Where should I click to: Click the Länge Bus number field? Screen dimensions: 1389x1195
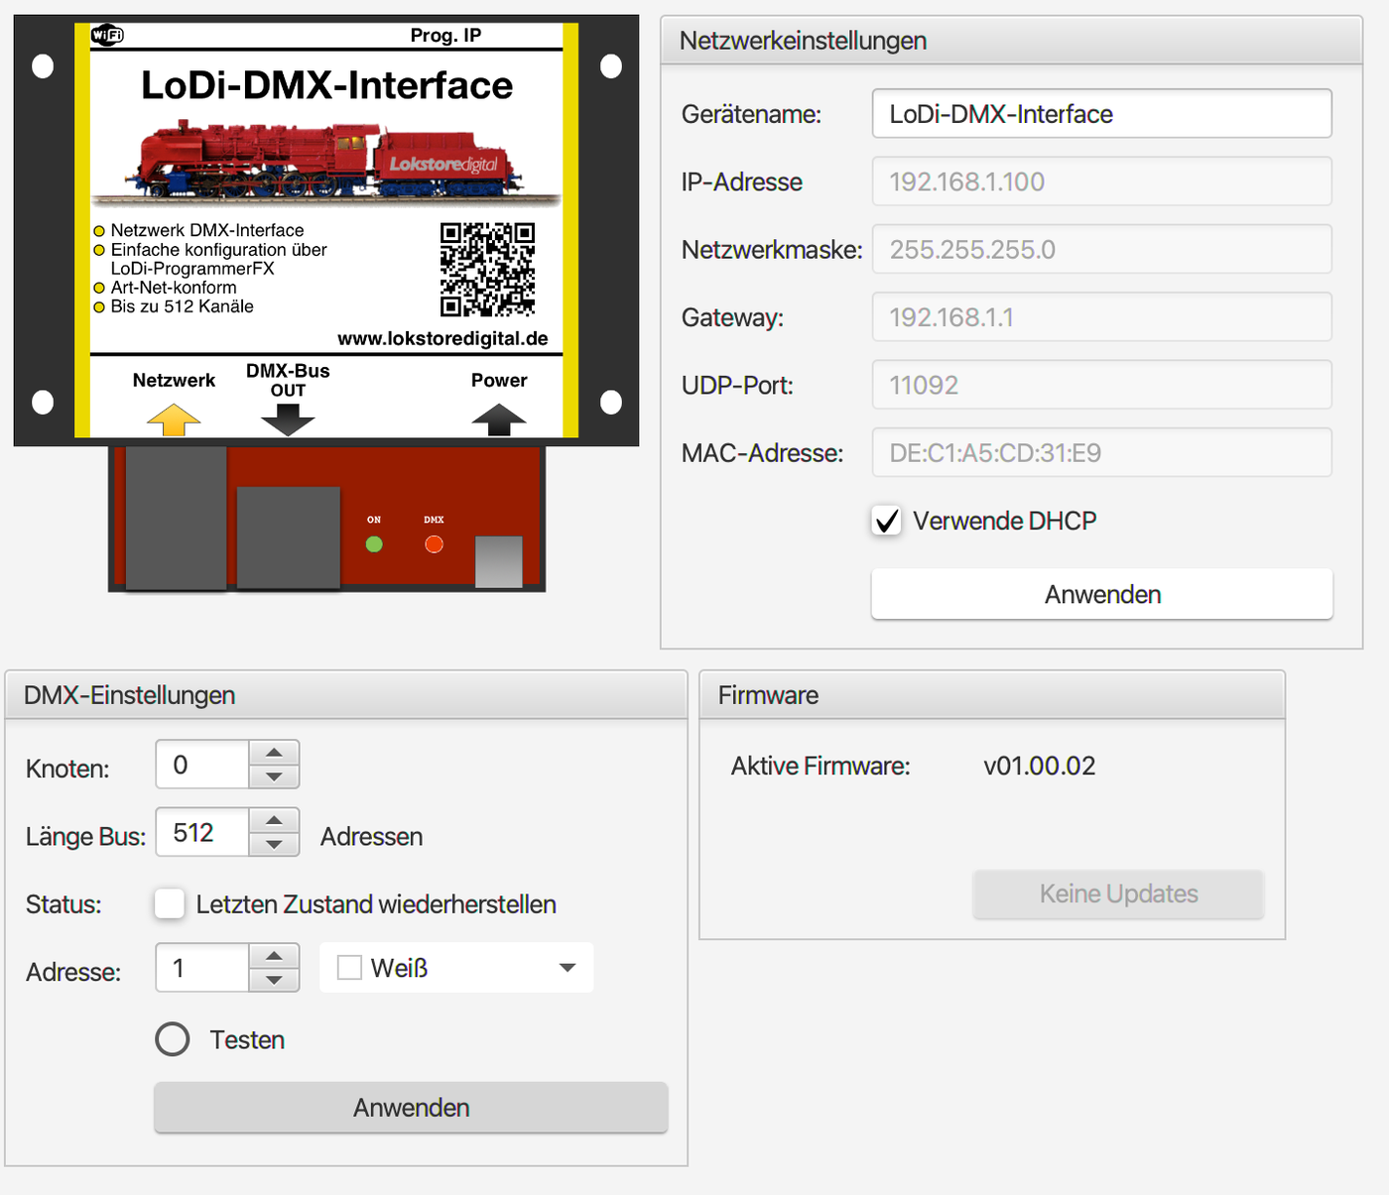coord(202,832)
